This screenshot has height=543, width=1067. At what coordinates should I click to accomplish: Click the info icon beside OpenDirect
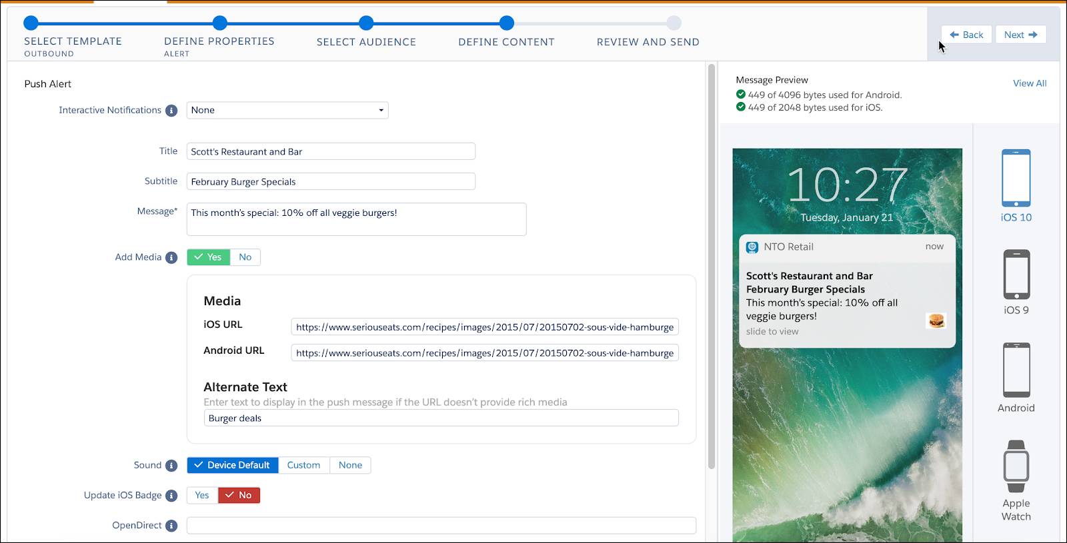(x=171, y=526)
